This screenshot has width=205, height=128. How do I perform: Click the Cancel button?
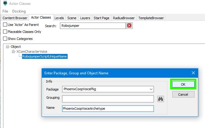[x=183, y=94]
